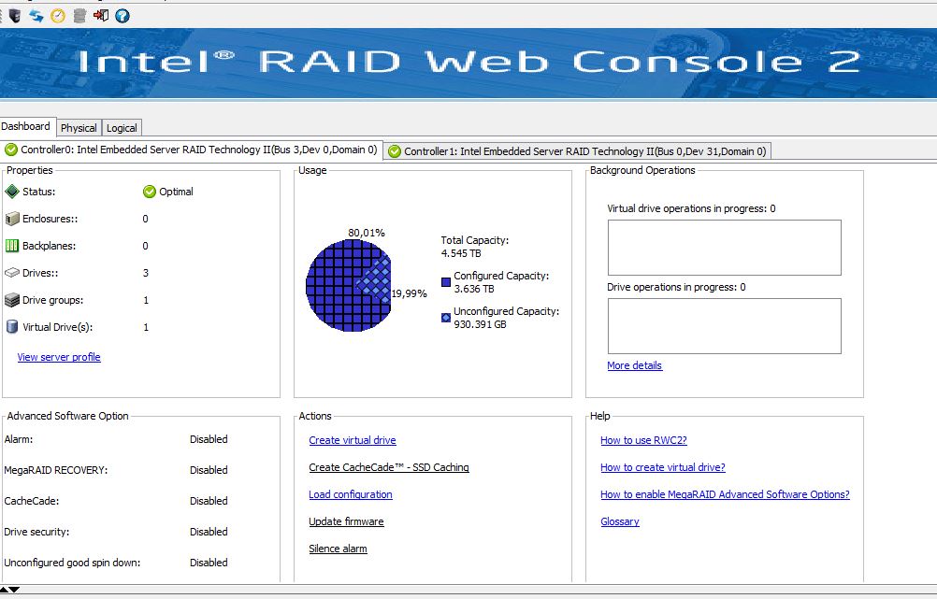Click the Disabled value for MegaRAID RECOVERY
The width and height of the screenshot is (937, 599).
click(x=209, y=470)
